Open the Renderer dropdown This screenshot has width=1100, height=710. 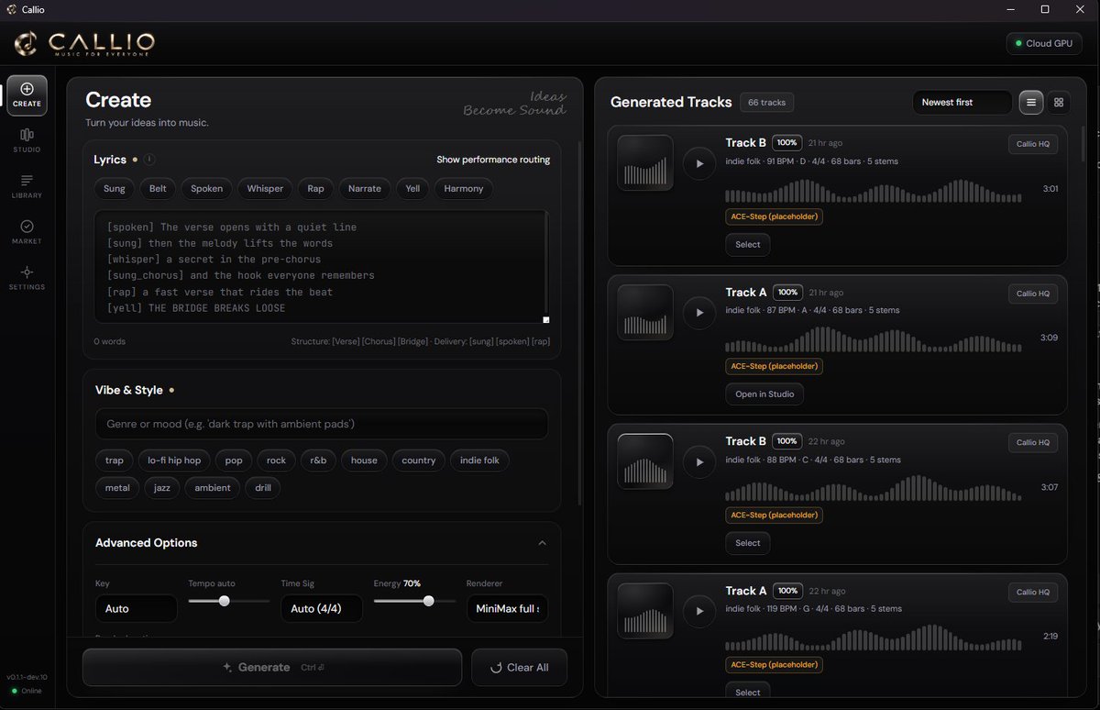tap(507, 608)
